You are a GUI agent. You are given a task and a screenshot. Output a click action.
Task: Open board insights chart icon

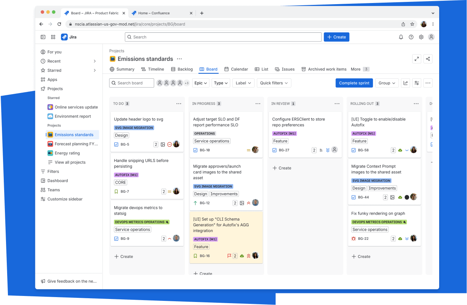point(405,83)
